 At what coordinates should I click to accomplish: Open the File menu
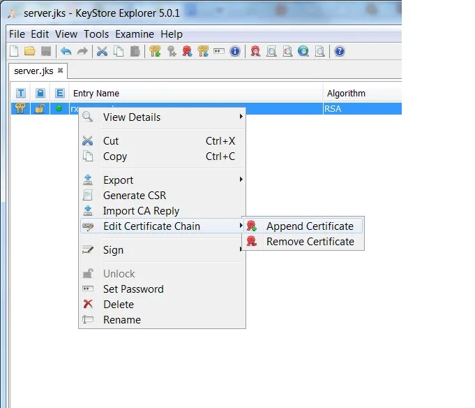click(x=17, y=34)
